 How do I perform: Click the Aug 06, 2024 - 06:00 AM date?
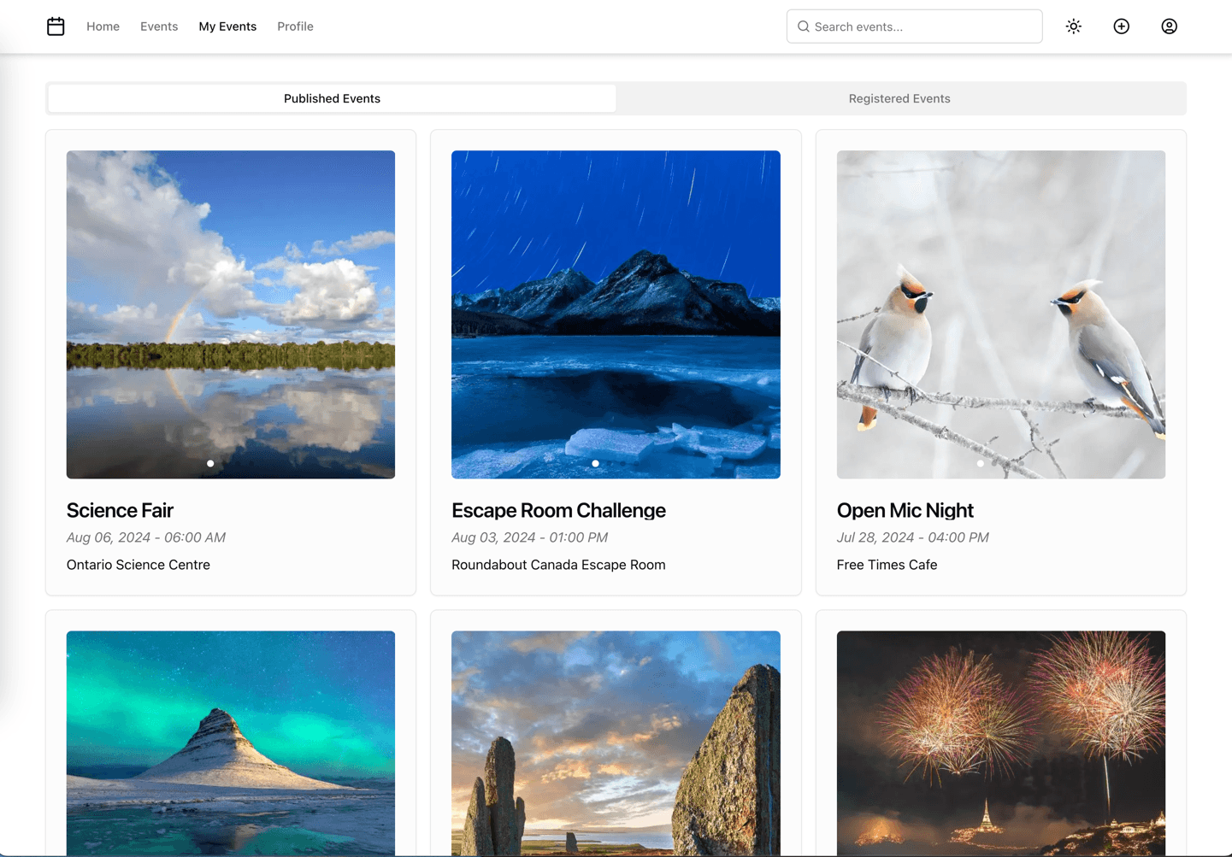point(146,537)
